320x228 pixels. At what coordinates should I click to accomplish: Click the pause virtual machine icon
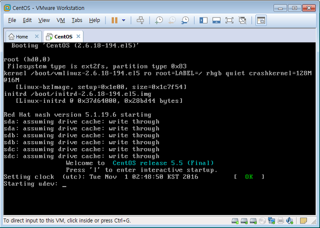tap(114, 20)
